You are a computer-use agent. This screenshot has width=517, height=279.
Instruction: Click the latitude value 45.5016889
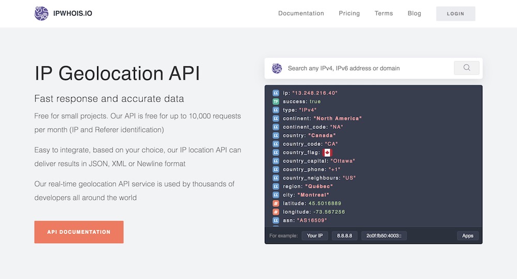click(325, 203)
